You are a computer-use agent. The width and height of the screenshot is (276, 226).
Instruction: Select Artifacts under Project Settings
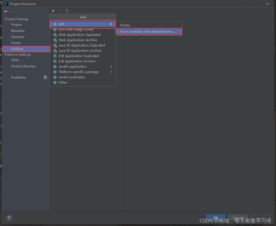tap(17, 49)
